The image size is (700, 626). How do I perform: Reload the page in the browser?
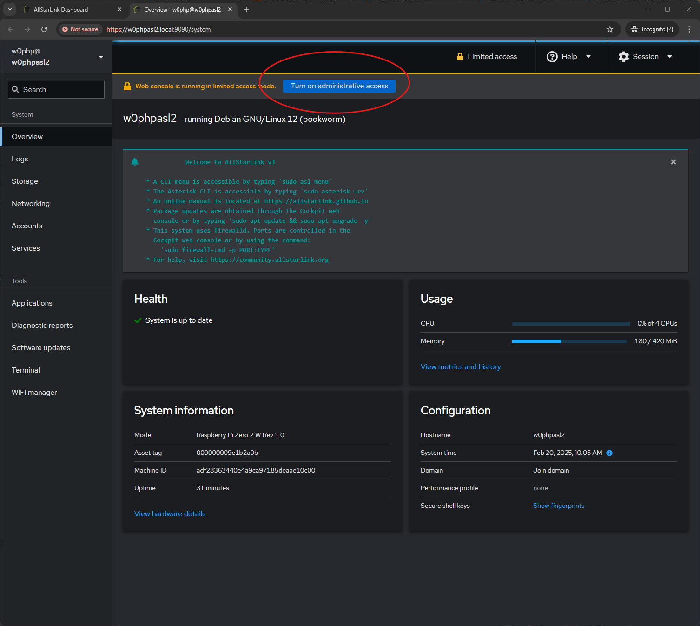click(x=44, y=29)
